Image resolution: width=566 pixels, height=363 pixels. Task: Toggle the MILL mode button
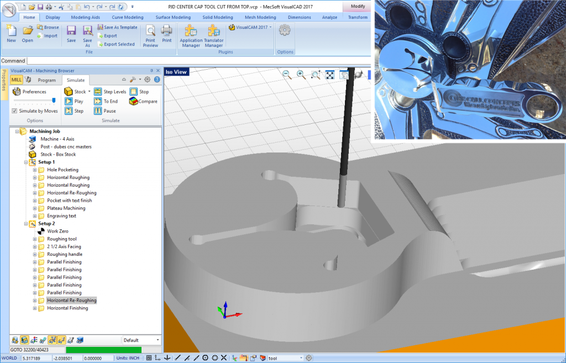pyautogui.click(x=17, y=80)
